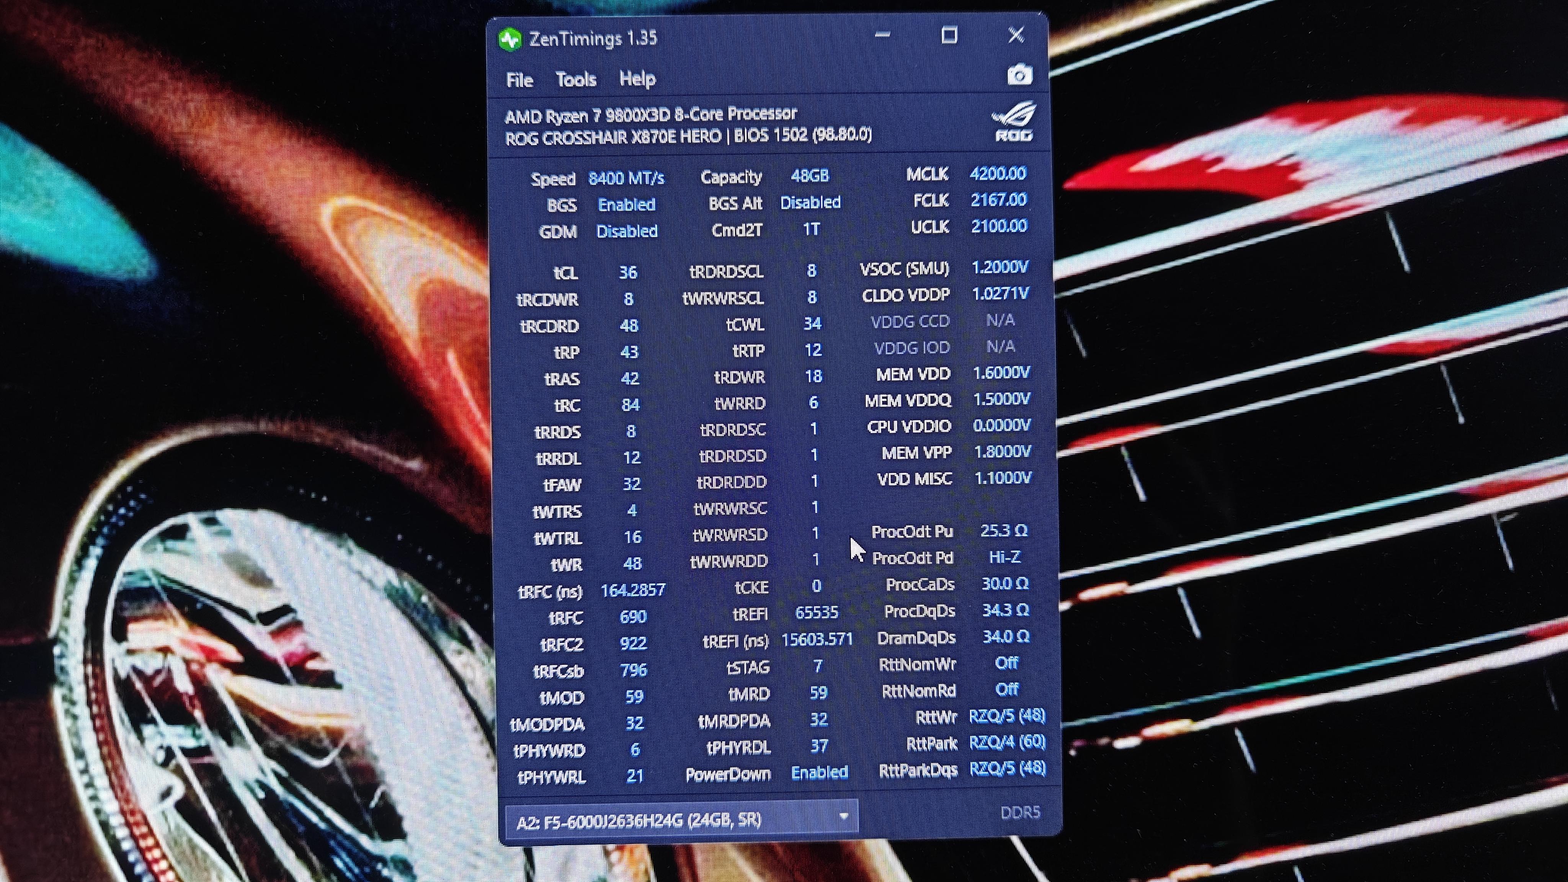Click the MCLK 4200.00 value
The width and height of the screenshot is (1568, 882).
point(998,173)
